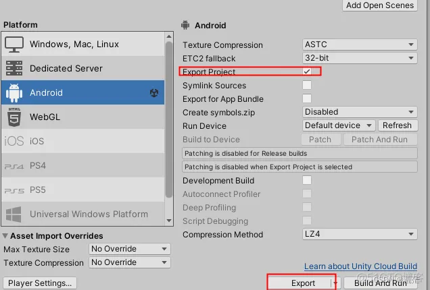The image size is (430, 290).
Task: Click the Run Device label
Action: 205,126
